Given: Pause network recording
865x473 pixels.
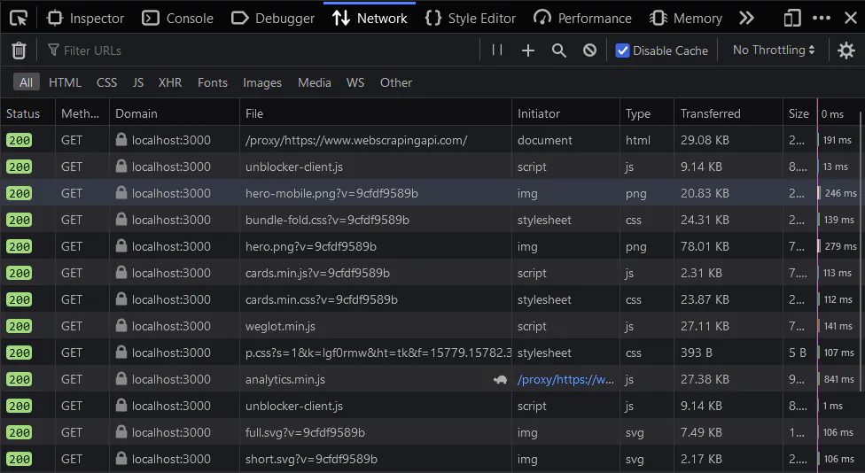Looking at the screenshot, I should (x=497, y=50).
